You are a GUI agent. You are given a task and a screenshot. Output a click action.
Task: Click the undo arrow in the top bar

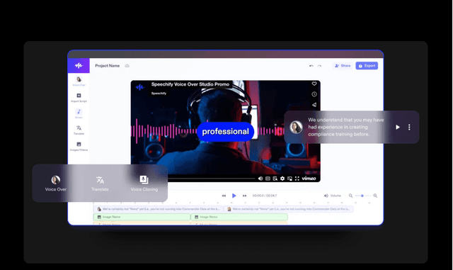tap(311, 66)
